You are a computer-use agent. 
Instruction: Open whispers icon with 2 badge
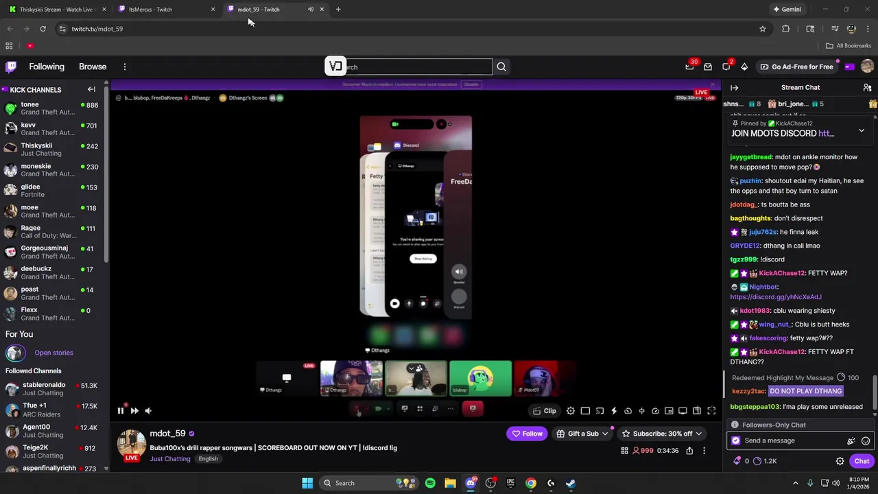tap(727, 67)
